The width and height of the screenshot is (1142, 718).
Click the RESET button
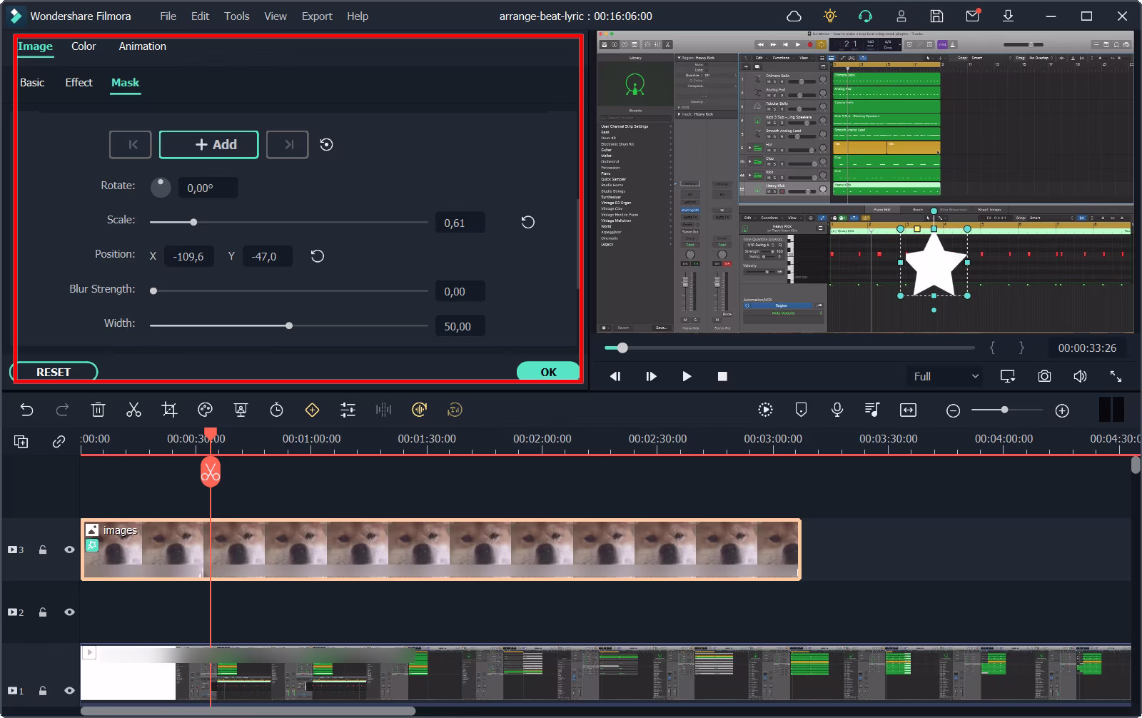[54, 372]
